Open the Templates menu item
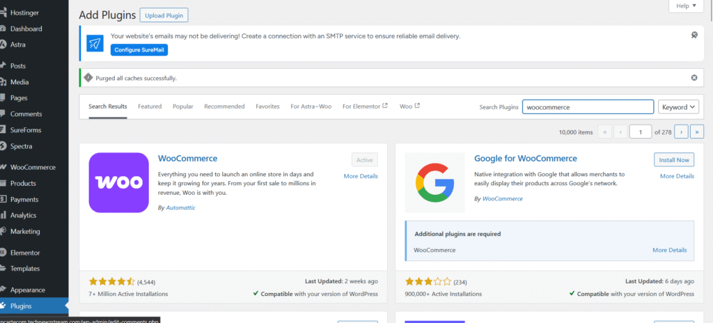The width and height of the screenshot is (713, 323). [x=25, y=269]
